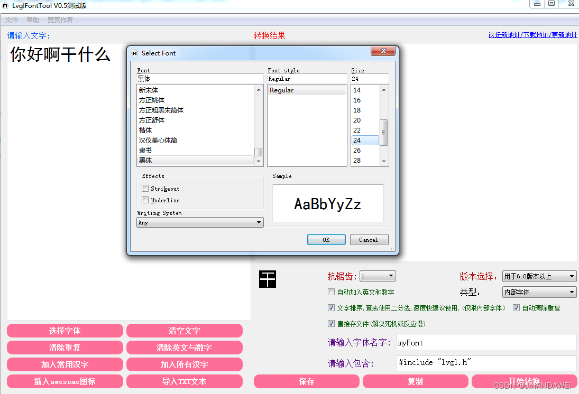Click the 开始转换 button
The image size is (579, 394).
pyautogui.click(x=525, y=381)
